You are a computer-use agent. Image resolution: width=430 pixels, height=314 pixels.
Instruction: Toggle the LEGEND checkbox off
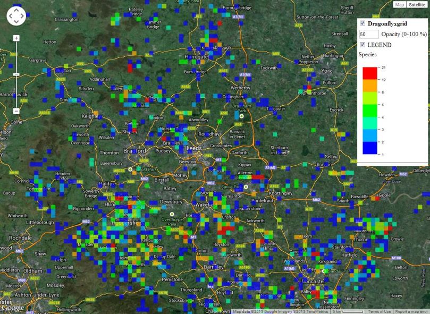(x=362, y=45)
